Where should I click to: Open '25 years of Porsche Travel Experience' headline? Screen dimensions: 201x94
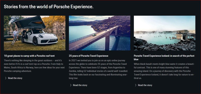click(x=89, y=56)
